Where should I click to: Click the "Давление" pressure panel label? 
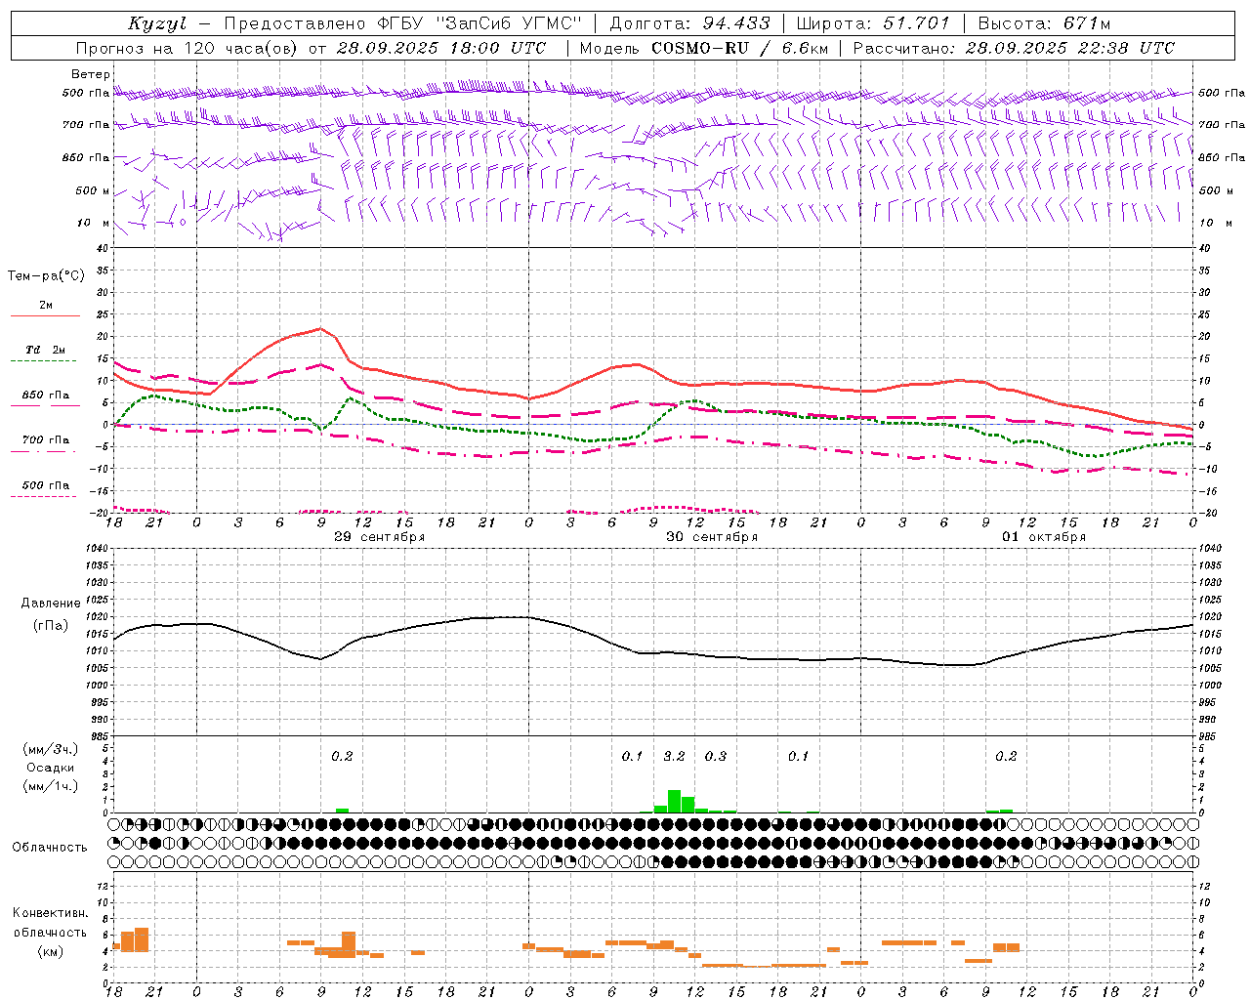51,604
